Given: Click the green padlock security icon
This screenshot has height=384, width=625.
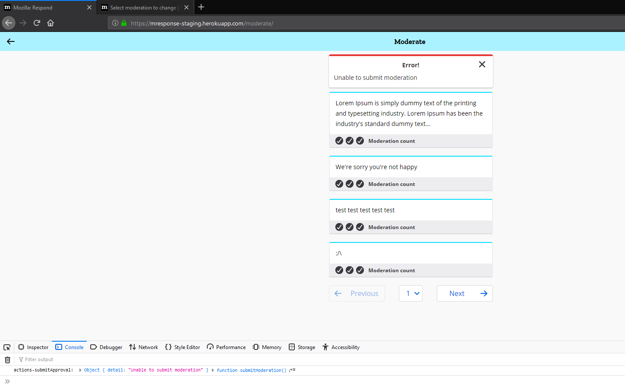Looking at the screenshot, I should (x=124, y=23).
